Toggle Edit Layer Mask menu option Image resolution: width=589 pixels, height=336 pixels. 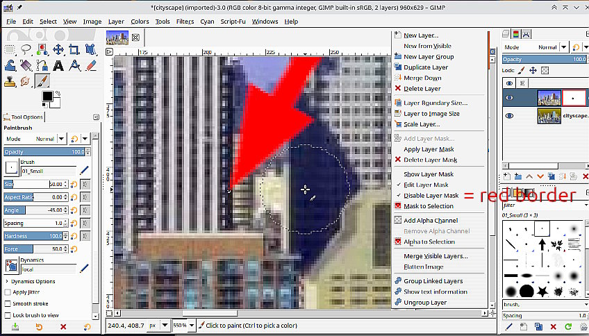426,185
